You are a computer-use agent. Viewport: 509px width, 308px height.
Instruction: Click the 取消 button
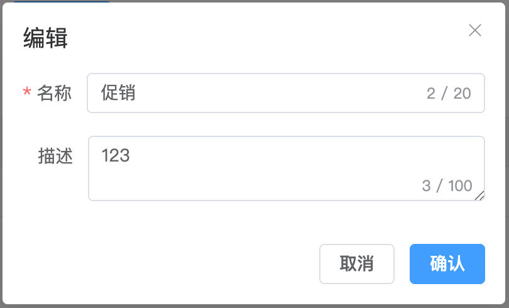pos(356,264)
